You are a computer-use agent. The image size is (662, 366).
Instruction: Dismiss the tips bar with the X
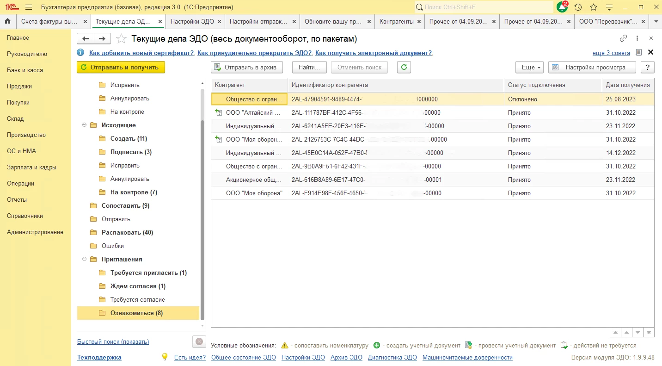point(650,52)
